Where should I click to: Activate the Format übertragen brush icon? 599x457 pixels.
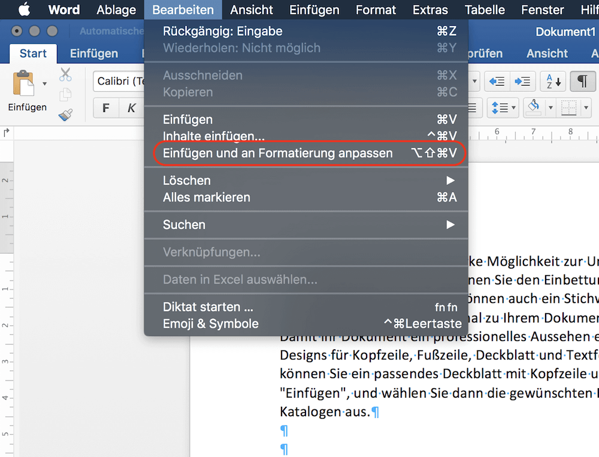(x=65, y=114)
